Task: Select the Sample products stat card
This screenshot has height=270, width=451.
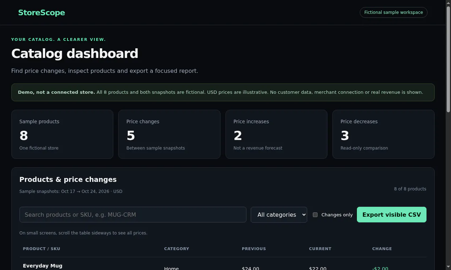Action: 62,134
